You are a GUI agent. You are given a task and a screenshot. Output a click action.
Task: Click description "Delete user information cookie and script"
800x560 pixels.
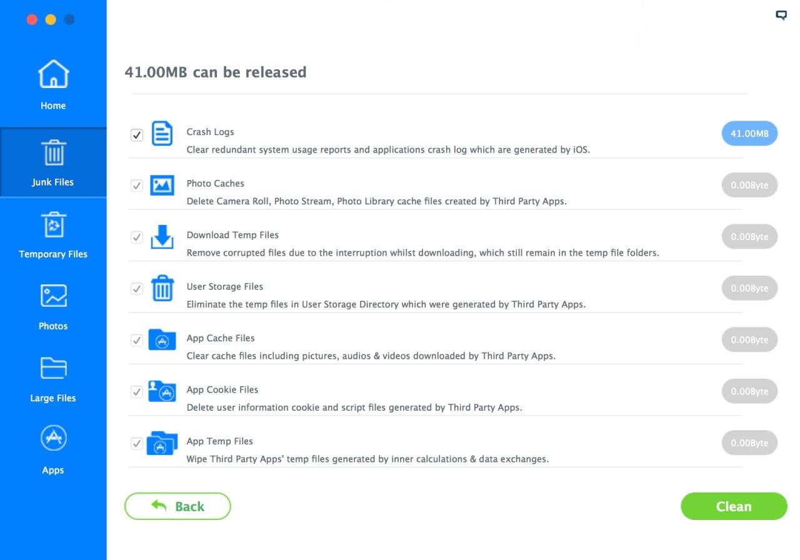(354, 407)
